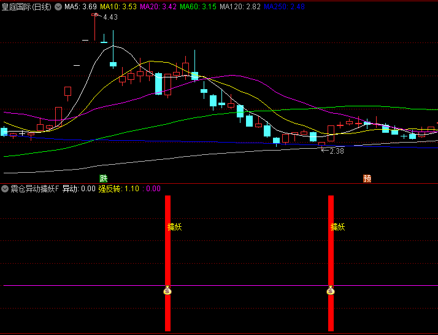Click the first 擒妖 signal label

175,227
